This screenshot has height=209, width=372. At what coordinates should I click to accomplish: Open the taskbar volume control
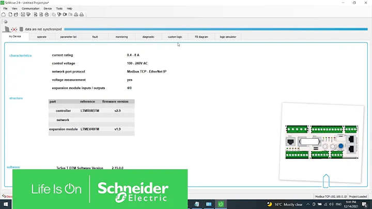pos(331,204)
